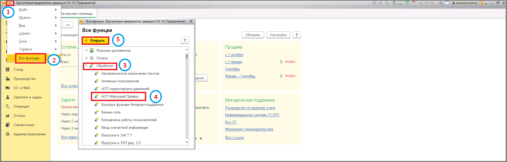The image size is (507, 162).
Task: Expand the Сервис submenu
Action: 56,33
